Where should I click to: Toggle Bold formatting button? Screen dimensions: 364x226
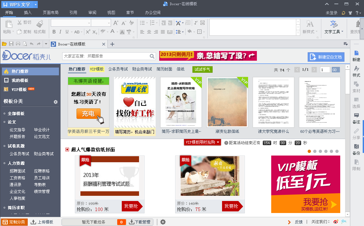(54, 32)
